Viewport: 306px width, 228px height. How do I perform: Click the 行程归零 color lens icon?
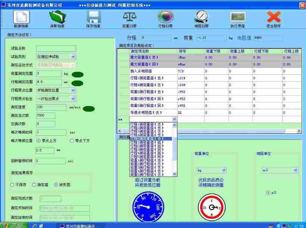[165, 18]
